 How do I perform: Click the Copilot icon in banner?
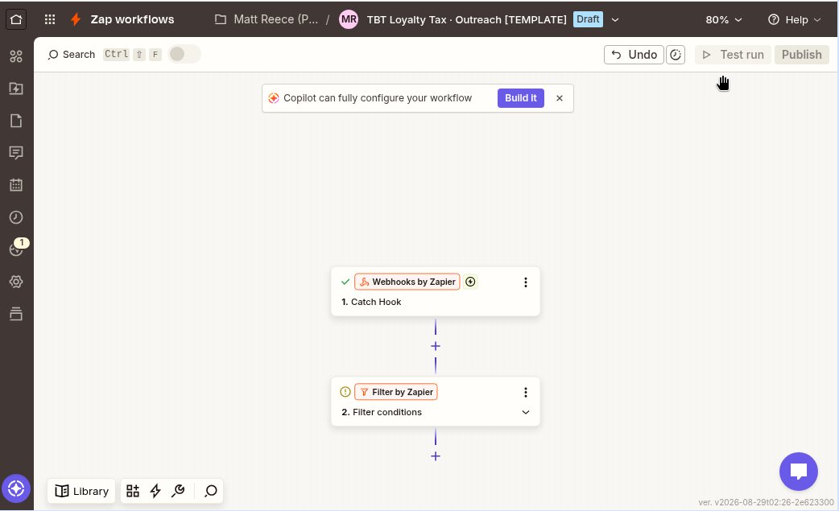pos(274,98)
